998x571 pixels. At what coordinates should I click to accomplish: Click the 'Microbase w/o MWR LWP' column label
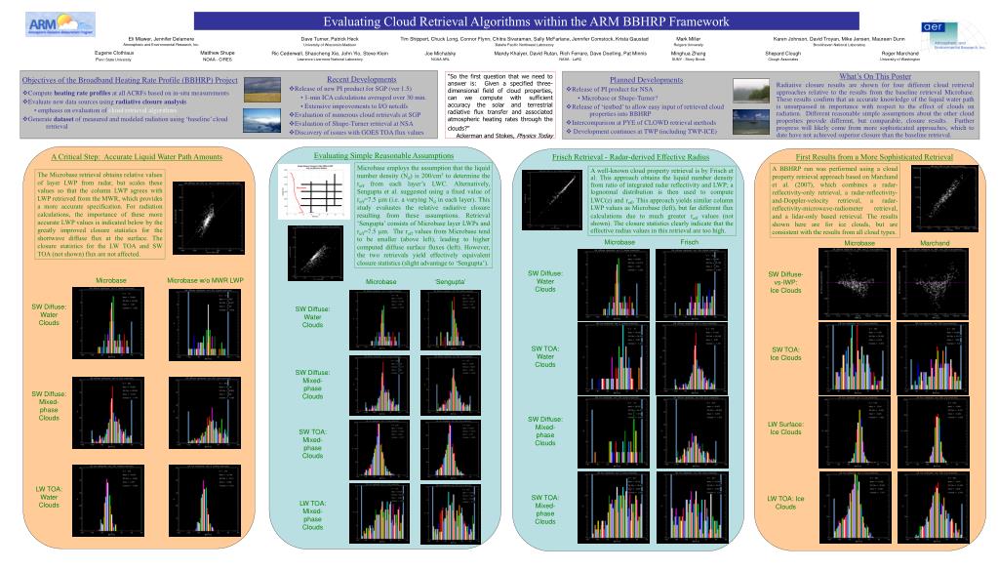coord(205,280)
